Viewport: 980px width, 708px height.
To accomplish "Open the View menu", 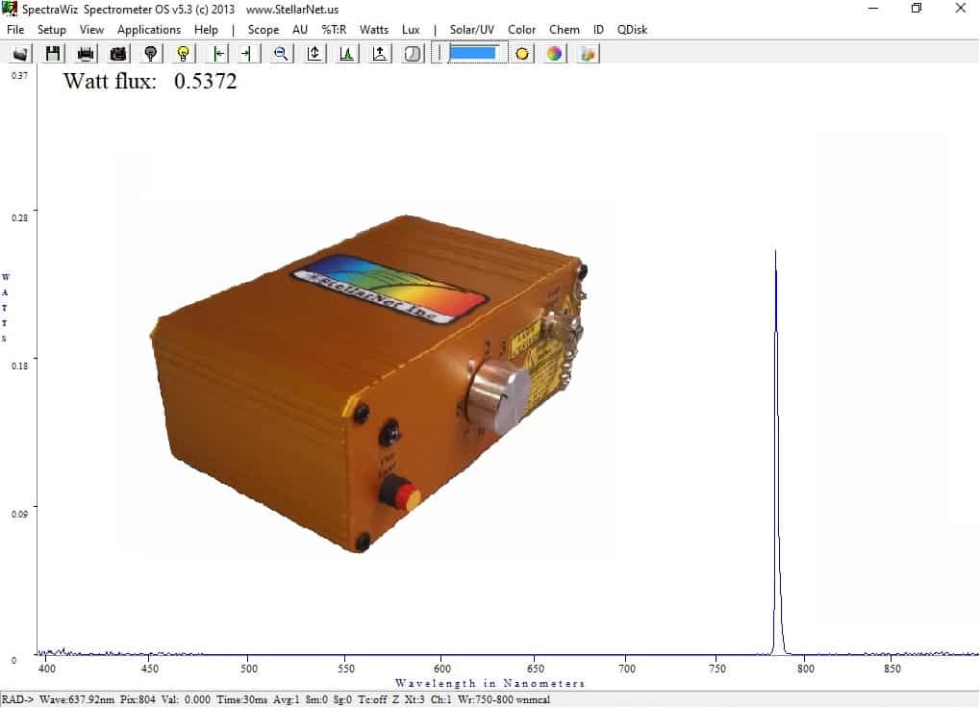I will pyautogui.click(x=91, y=30).
